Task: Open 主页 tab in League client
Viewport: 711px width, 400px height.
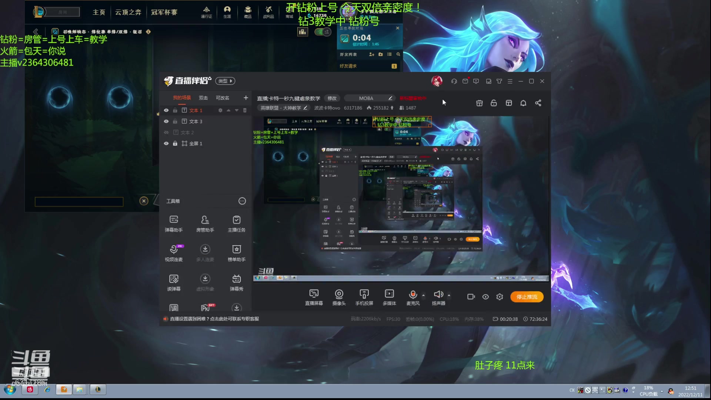Action: 99,12
